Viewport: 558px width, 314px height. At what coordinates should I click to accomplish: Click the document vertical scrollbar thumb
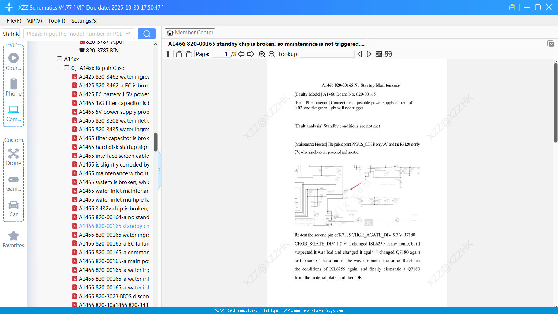point(555,103)
